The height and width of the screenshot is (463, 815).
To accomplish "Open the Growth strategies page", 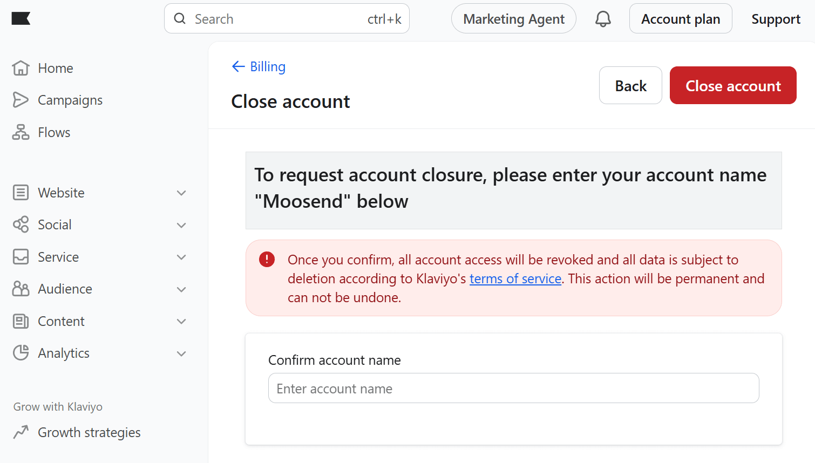I will (89, 432).
